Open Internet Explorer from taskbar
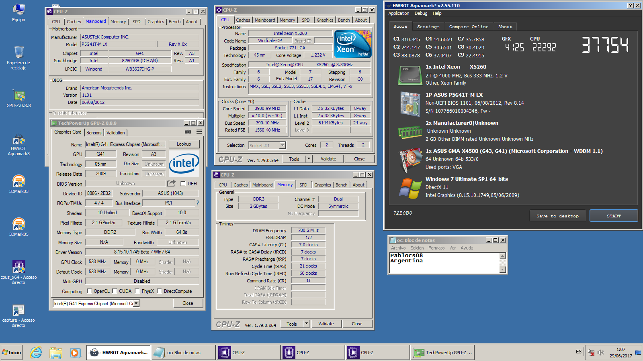 (36, 353)
